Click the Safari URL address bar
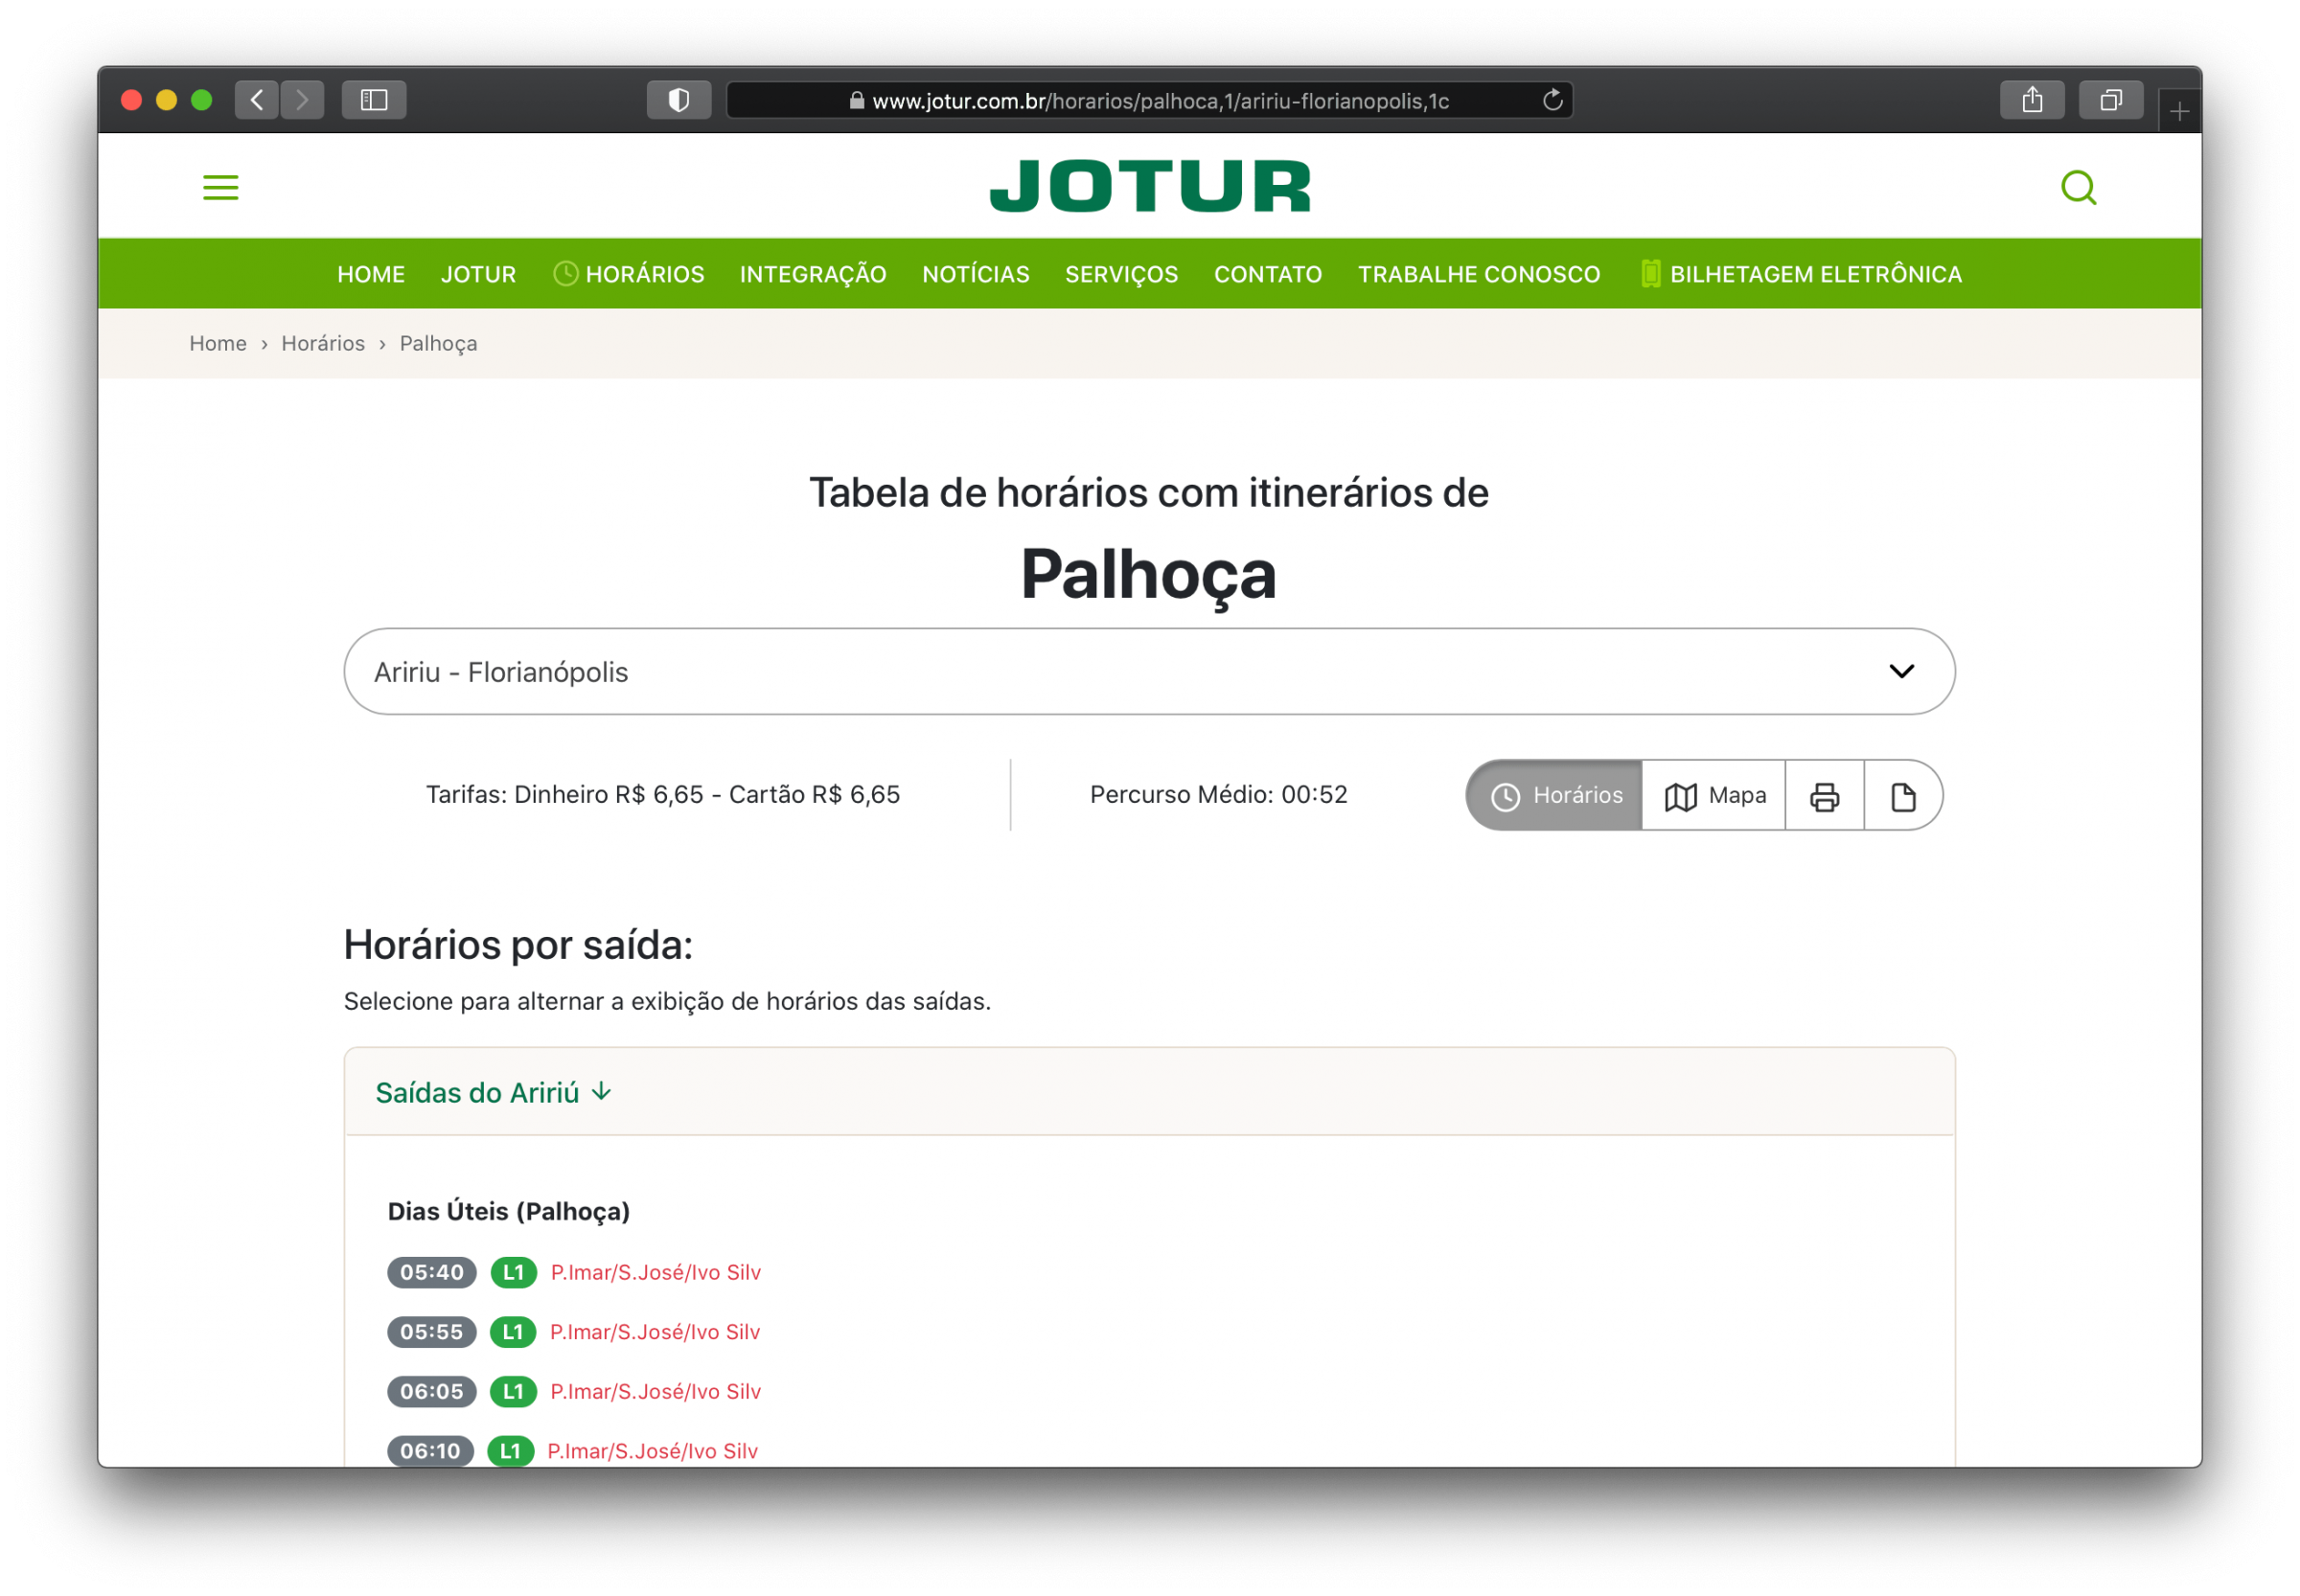The width and height of the screenshot is (2300, 1596). tap(1149, 100)
